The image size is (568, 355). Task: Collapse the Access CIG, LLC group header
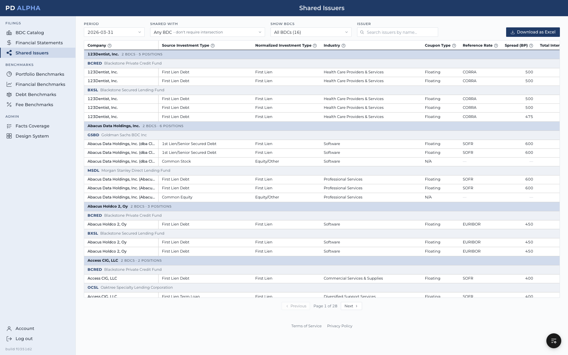pyautogui.click(x=322, y=261)
